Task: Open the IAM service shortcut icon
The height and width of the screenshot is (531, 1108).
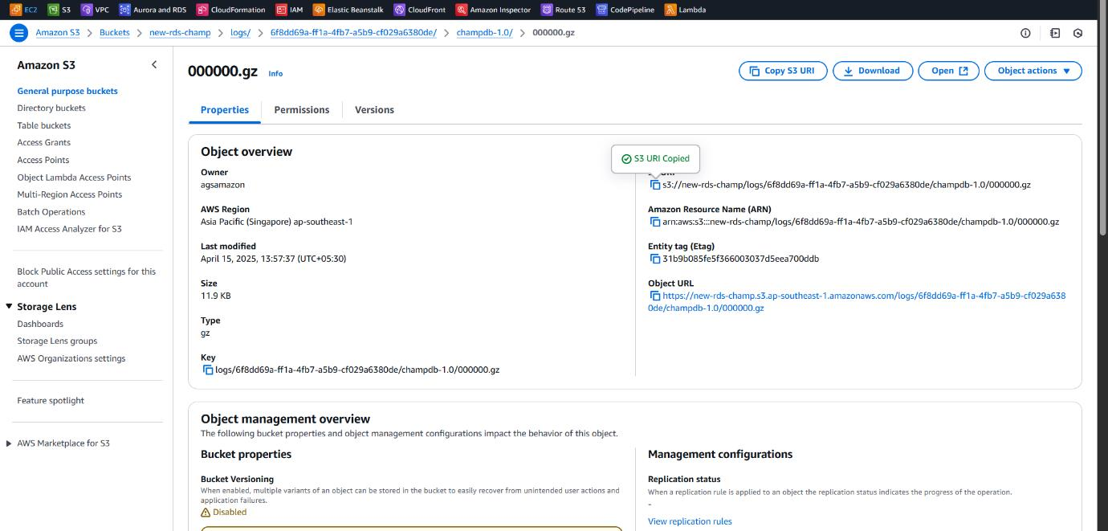Action: (281, 10)
